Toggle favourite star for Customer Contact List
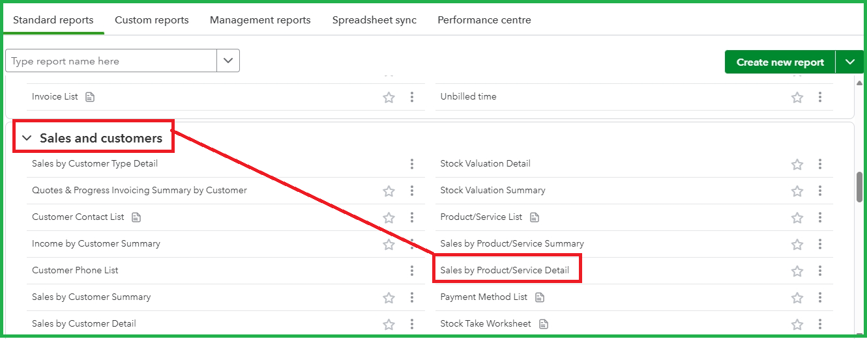 click(x=389, y=217)
